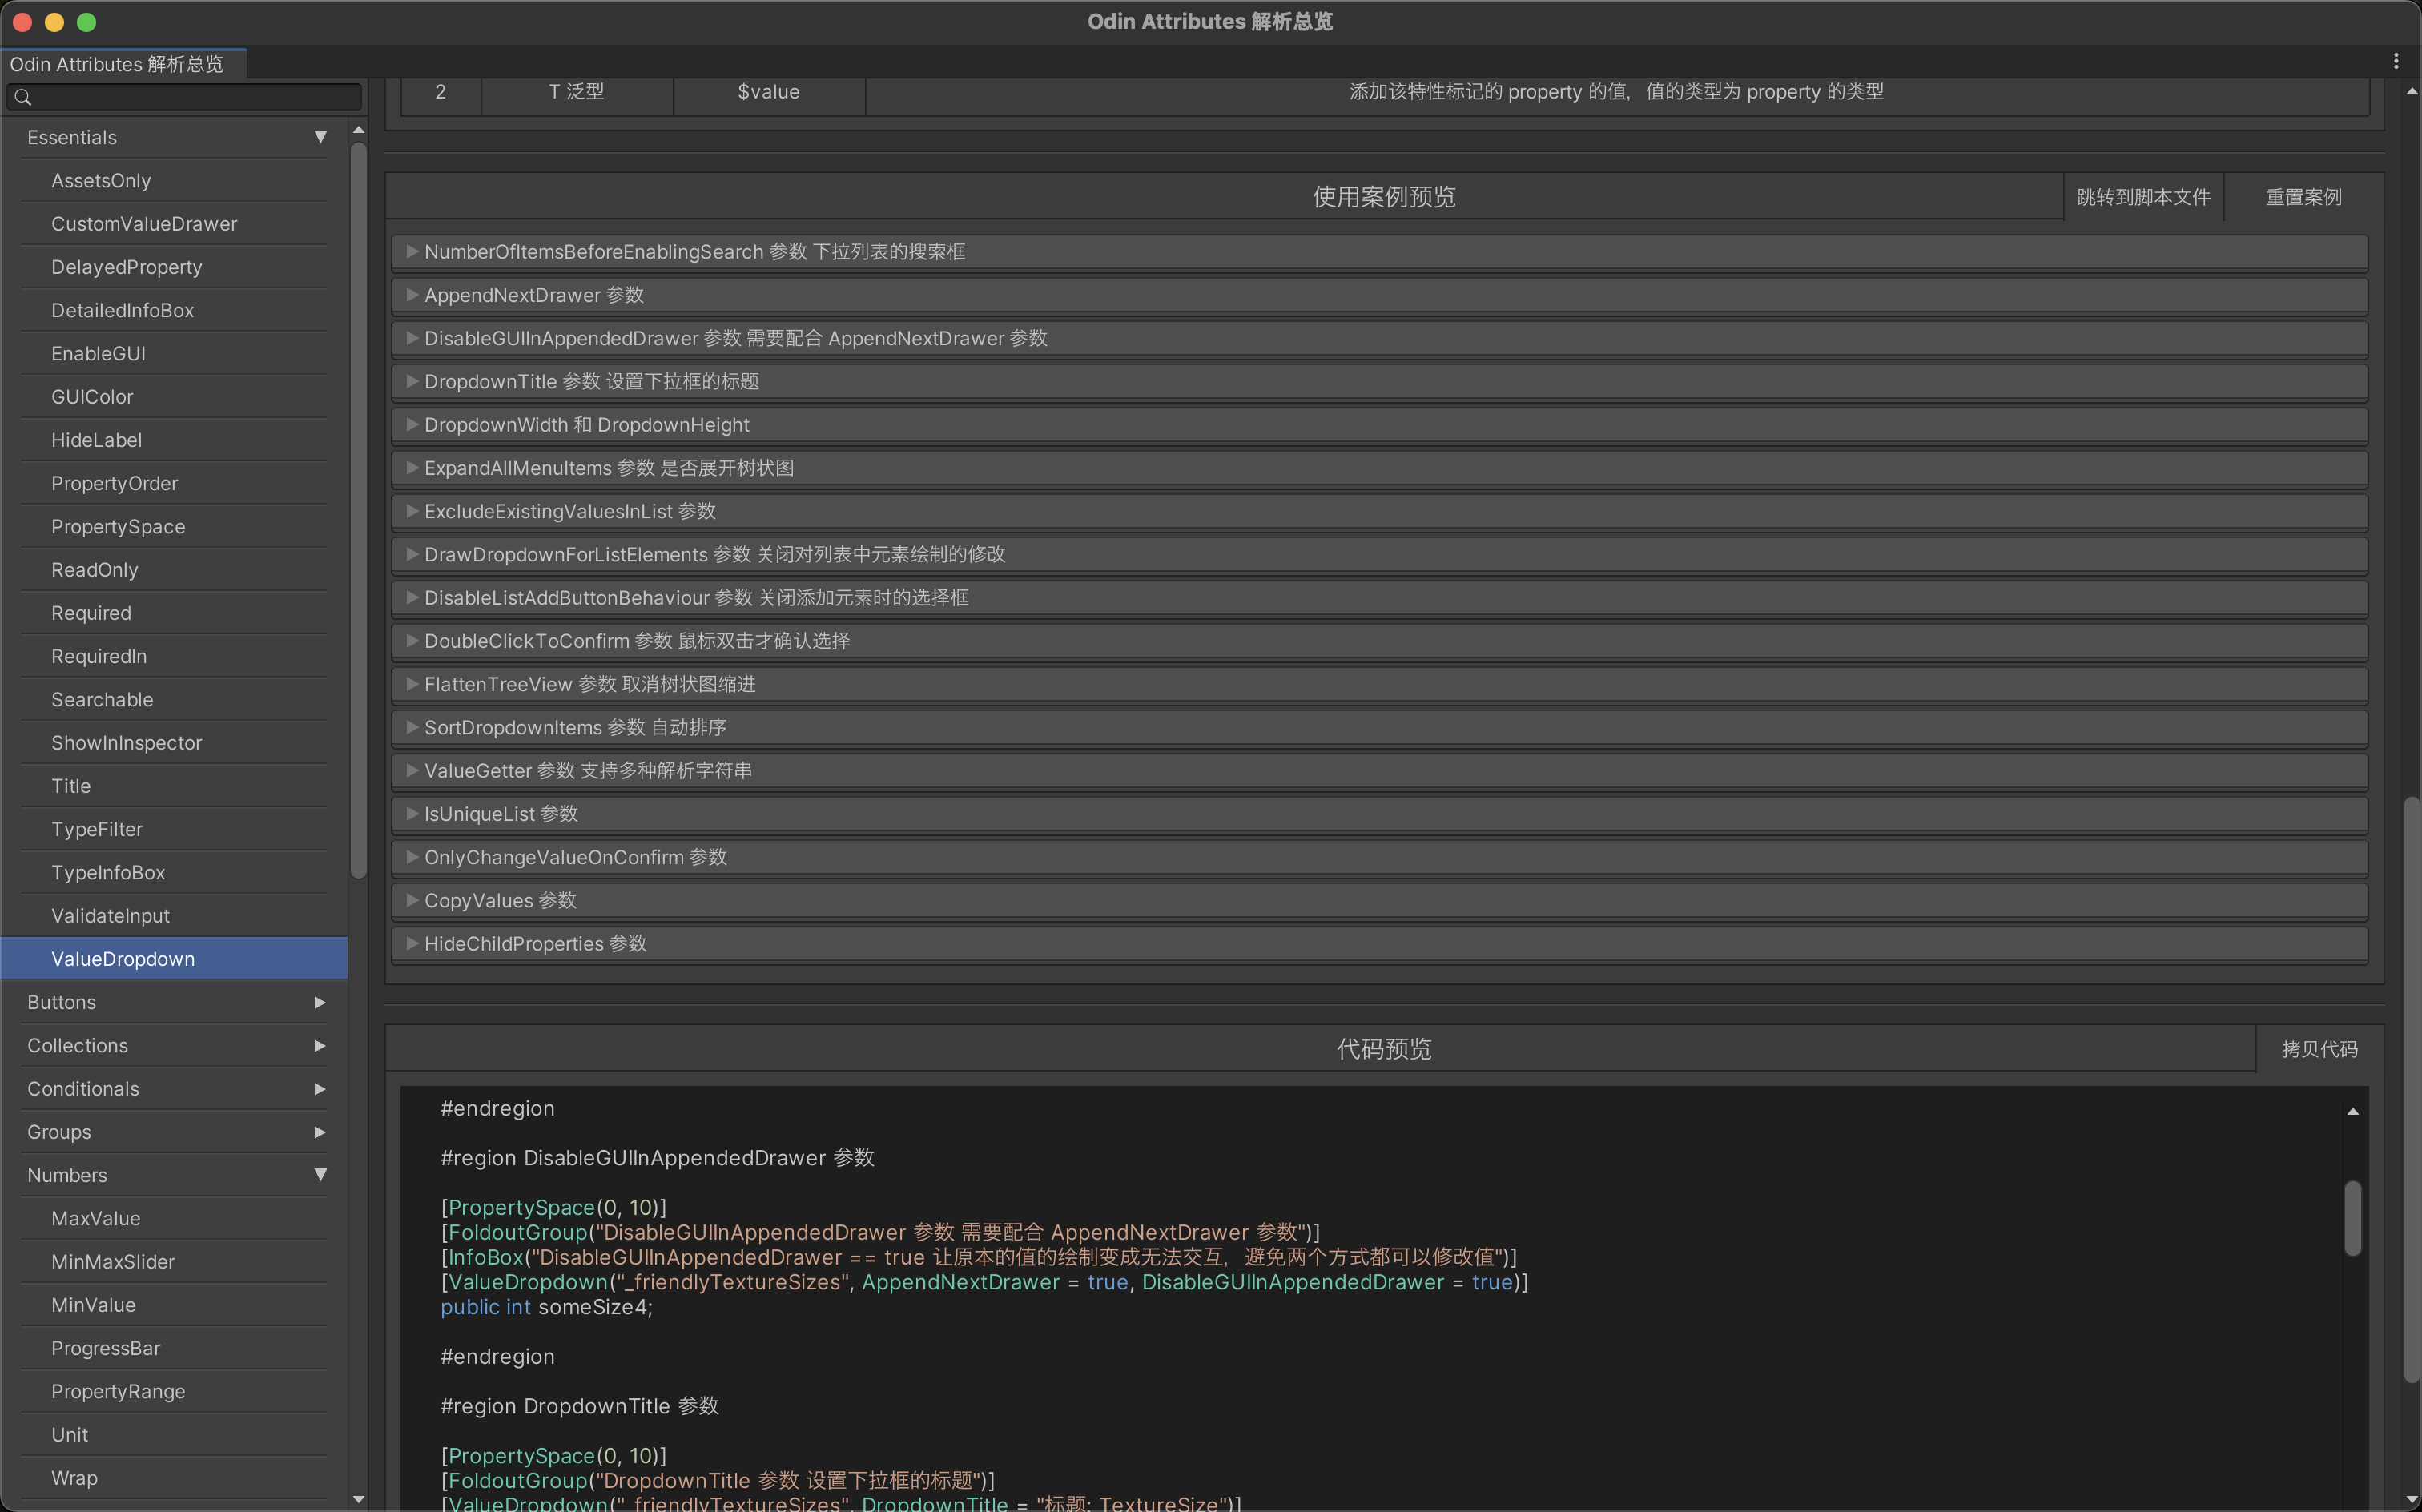Expand ValueGetter 参数 foldout

(1379, 770)
